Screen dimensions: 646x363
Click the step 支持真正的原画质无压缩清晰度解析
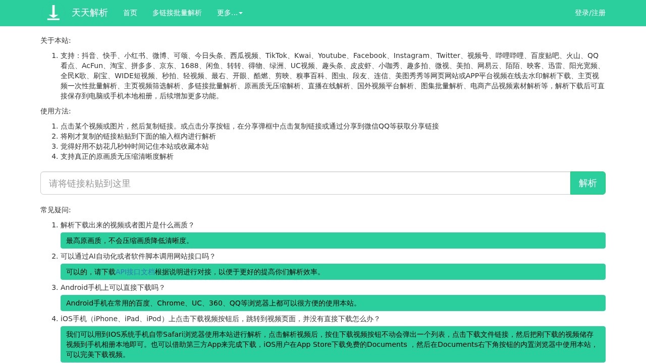click(117, 156)
